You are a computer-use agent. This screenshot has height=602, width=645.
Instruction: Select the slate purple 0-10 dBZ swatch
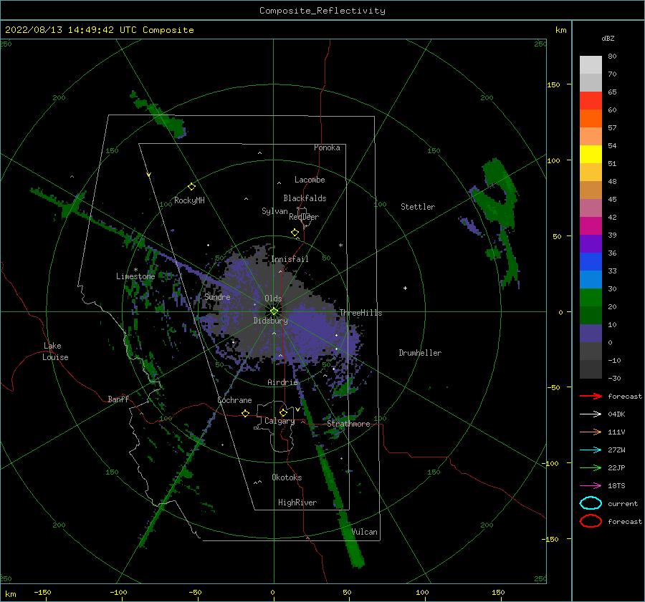pos(591,334)
